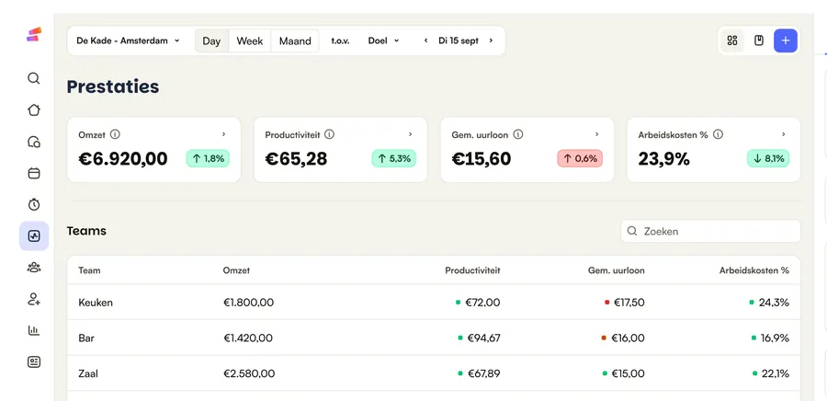Open the bar chart reports icon
Image resolution: width=827 pixels, height=401 pixels.
tap(34, 331)
